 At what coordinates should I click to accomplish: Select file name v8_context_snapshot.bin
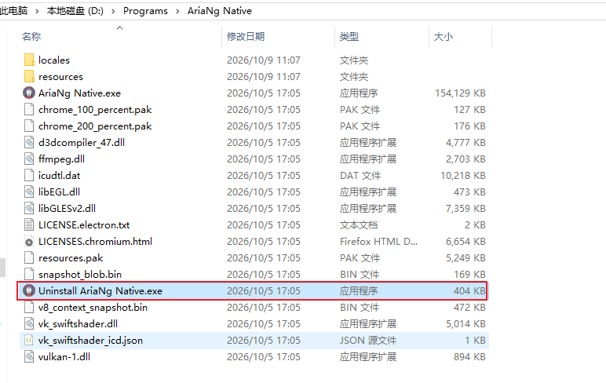pos(93,307)
